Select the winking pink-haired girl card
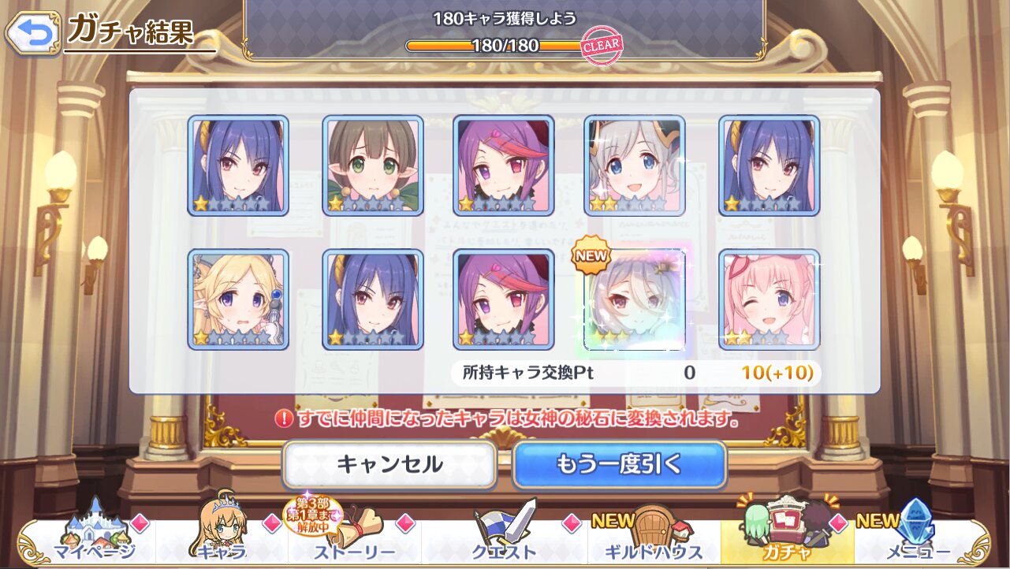 (770, 299)
